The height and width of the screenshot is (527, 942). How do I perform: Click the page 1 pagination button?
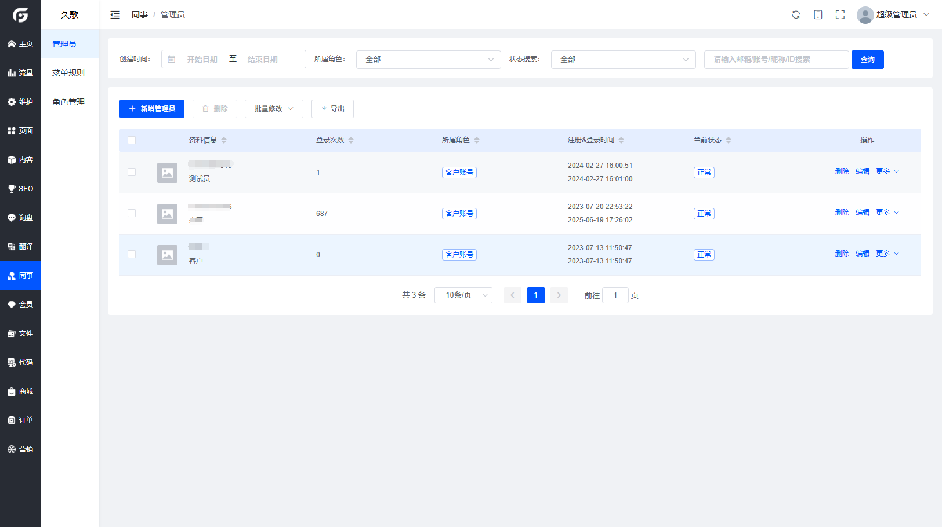[x=535, y=295]
